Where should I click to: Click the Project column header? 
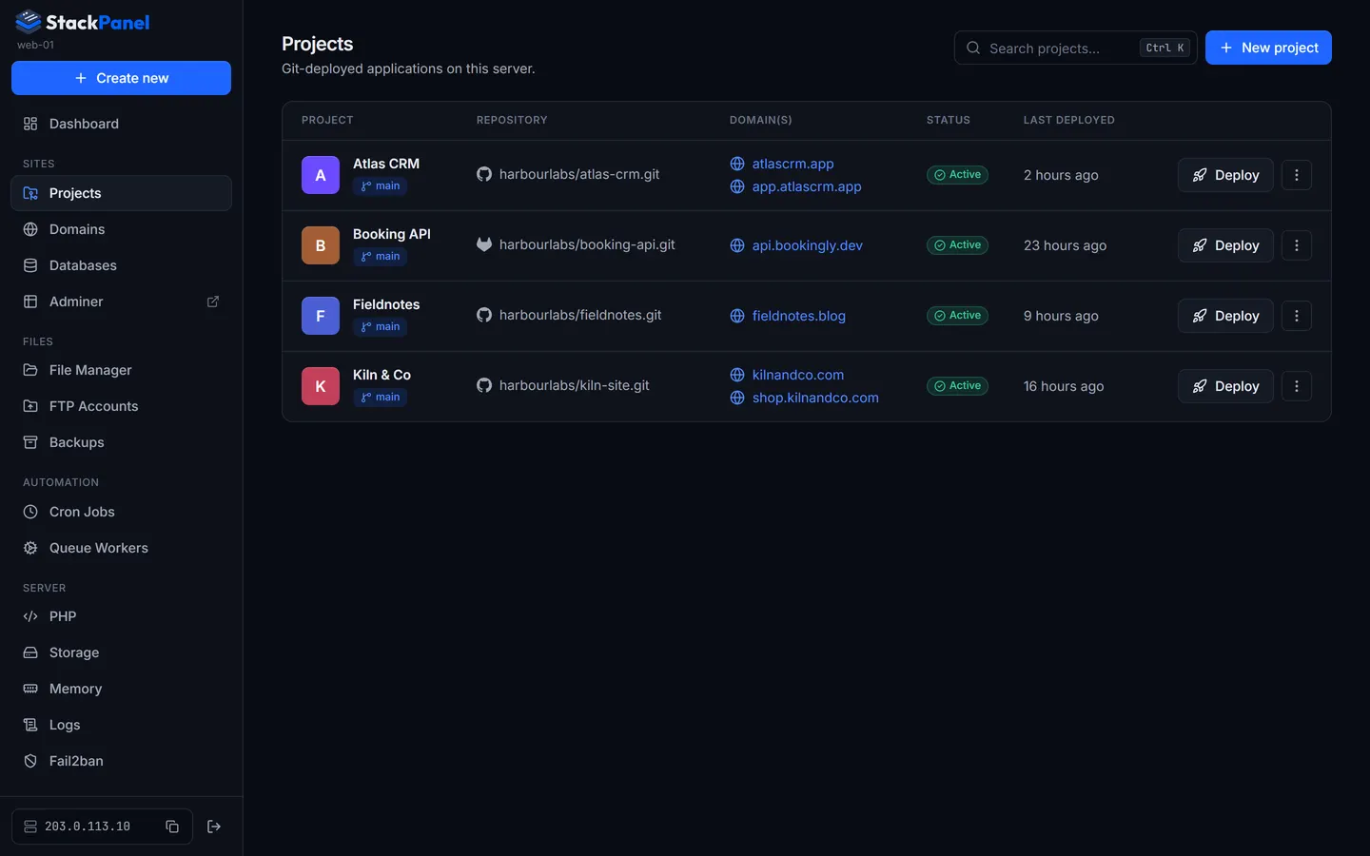[327, 120]
